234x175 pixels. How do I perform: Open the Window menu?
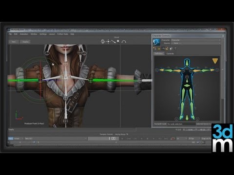coord(34,34)
